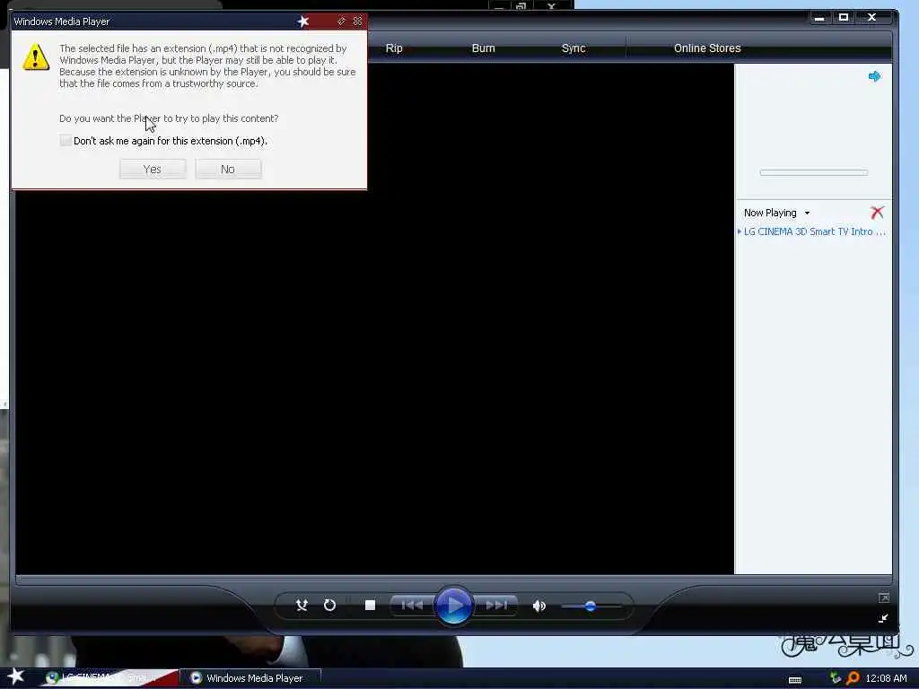Click Yes to play the mp4 file
The width and height of the screenshot is (919, 689).
click(153, 170)
